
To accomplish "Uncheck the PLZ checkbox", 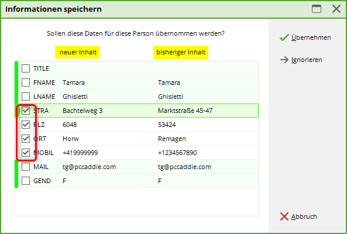I will [x=26, y=125].
